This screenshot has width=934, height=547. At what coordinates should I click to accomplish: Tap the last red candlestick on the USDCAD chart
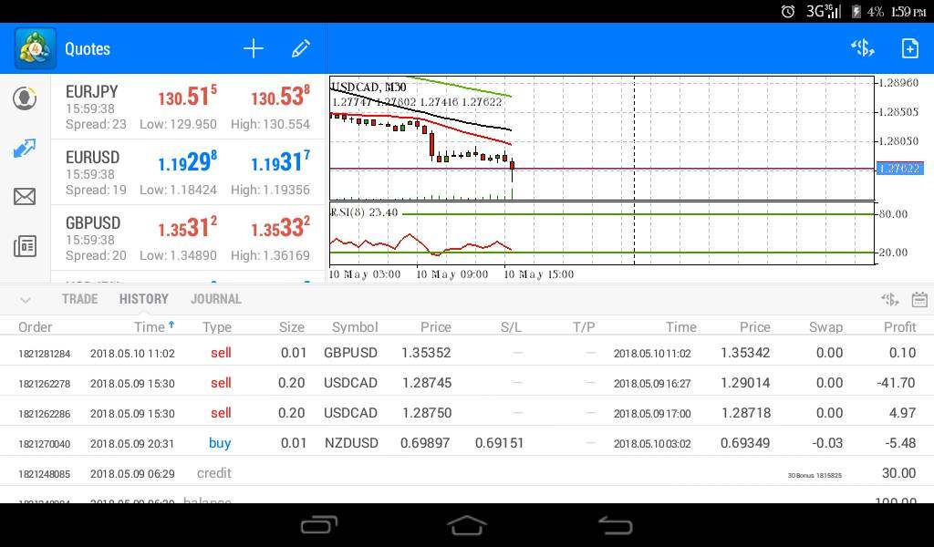pos(513,166)
